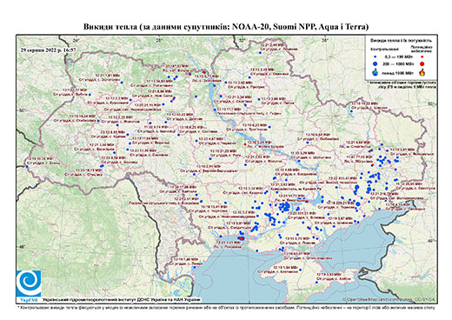The width and height of the screenshot is (452, 320).
Task: Click the UkrGMI spiral logo
Action: [x=29, y=283]
